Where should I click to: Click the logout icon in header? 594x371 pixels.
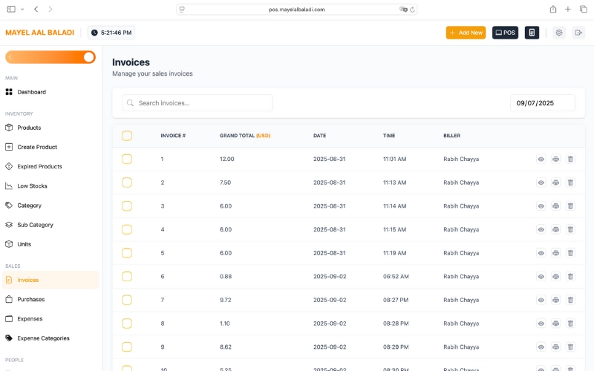click(578, 33)
